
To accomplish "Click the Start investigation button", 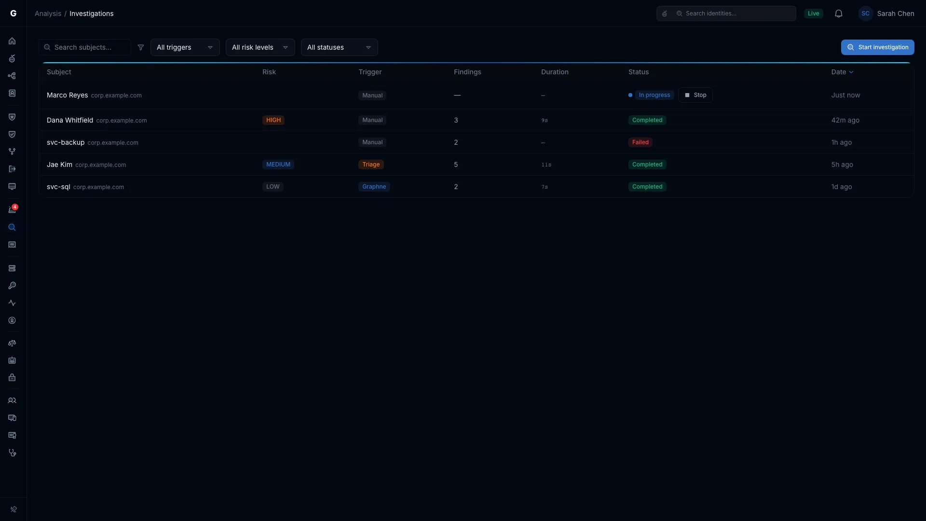I will coord(878,47).
